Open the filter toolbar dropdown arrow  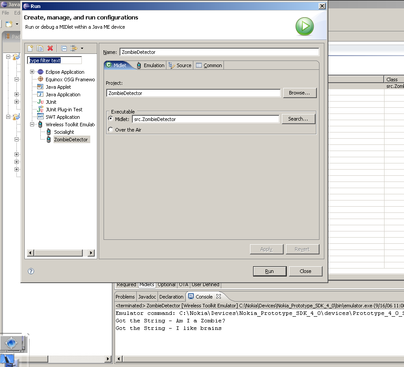point(82,48)
